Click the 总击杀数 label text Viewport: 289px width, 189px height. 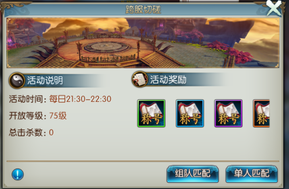(x=27, y=132)
